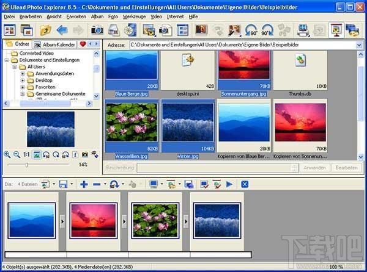
Task: Open dropdown arrow beside monitor icon
Action: [161, 184]
